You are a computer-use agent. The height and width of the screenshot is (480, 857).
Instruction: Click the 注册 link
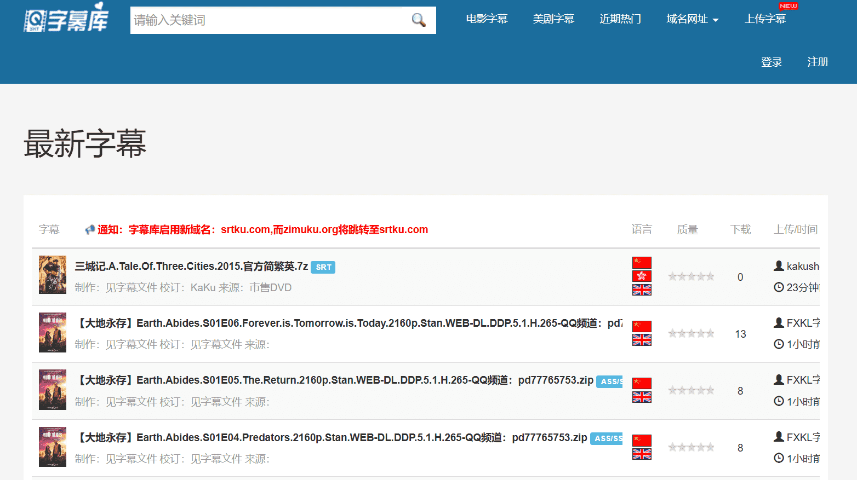tap(818, 62)
